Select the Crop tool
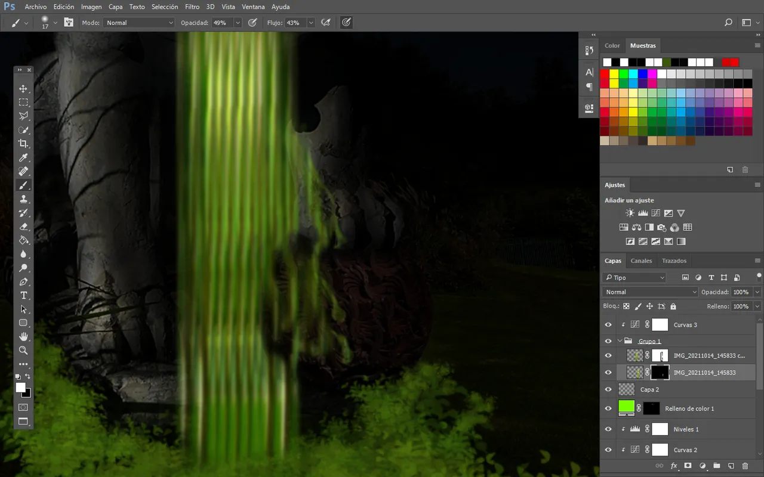Viewport: 764px width, 477px height. pos(23,144)
